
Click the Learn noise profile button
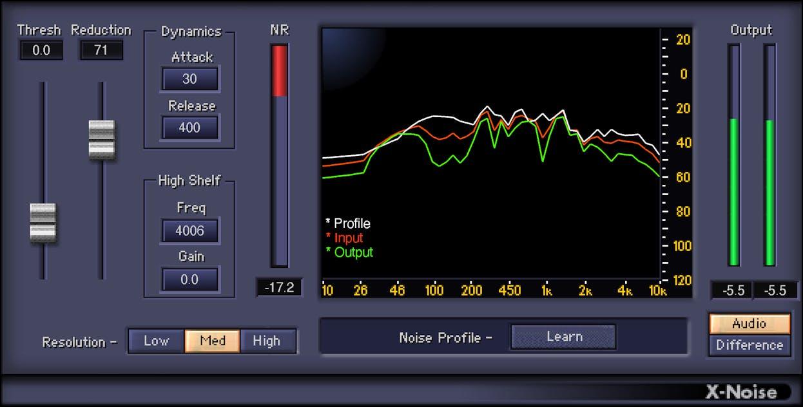click(563, 337)
